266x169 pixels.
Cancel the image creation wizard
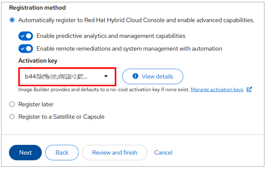[x=163, y=153]
